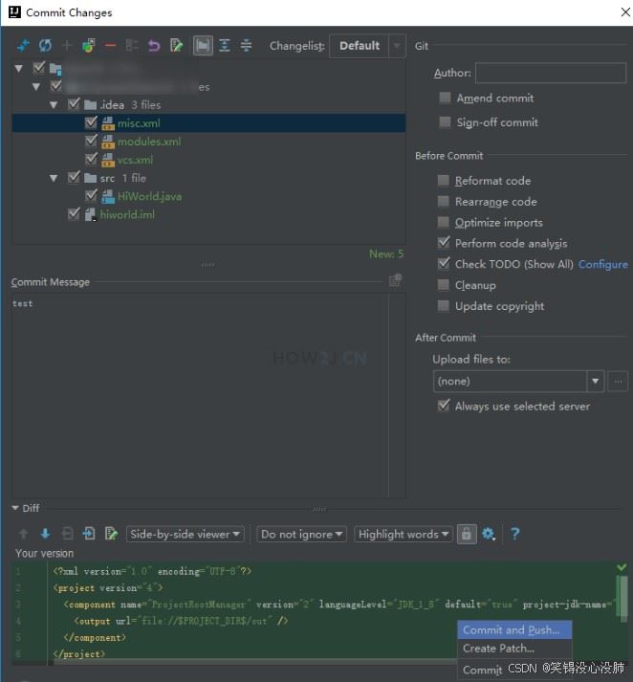Click into the commit message text area
633x682 pixels.
[200, 396]
